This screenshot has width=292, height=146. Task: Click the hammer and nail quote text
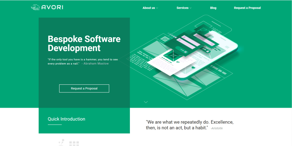[83, 61]
